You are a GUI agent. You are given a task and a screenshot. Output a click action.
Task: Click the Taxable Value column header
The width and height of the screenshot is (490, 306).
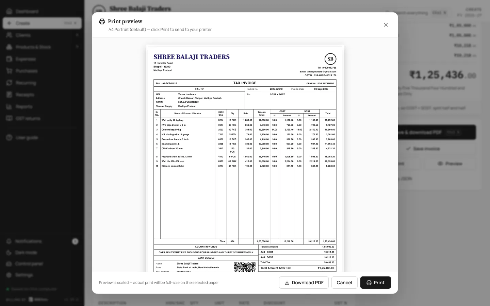[x=262, y=114]
